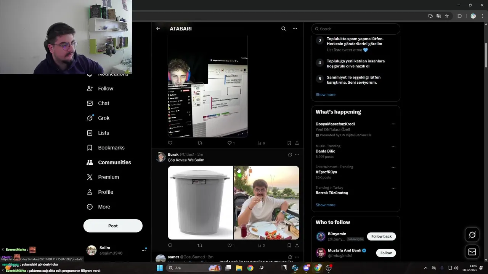
Task: Open Discord from the taskbar
Action: point(306,268)
